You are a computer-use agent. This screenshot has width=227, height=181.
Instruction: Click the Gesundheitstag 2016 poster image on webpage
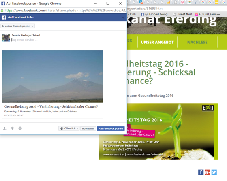pos(158,132)
